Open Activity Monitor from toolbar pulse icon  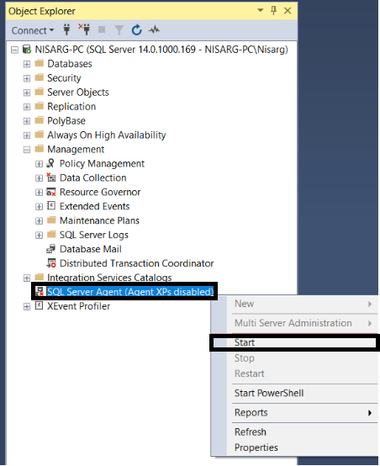click(154, 29)
